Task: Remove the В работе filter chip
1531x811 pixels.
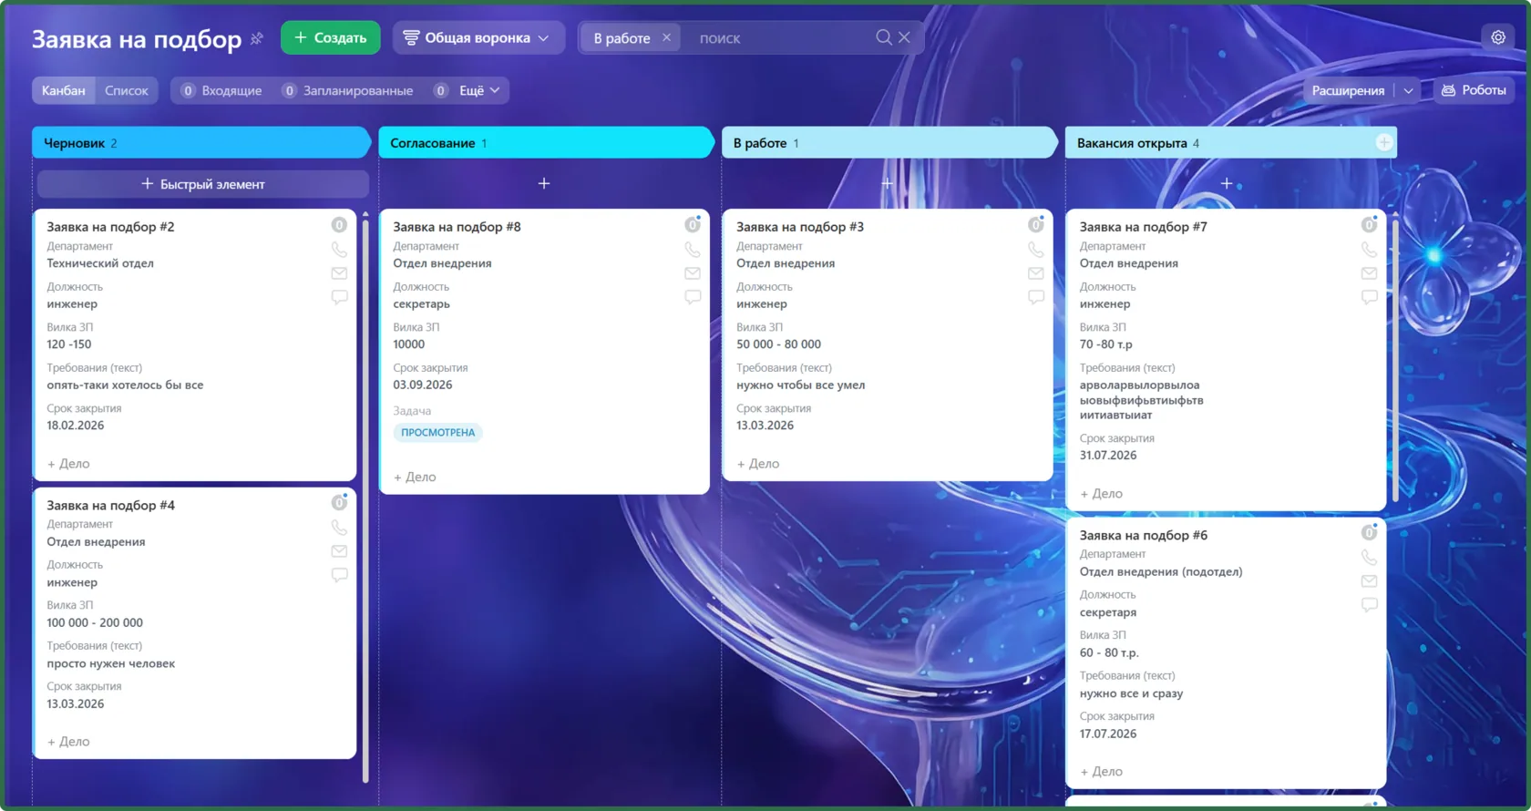Action: [667, 37]
